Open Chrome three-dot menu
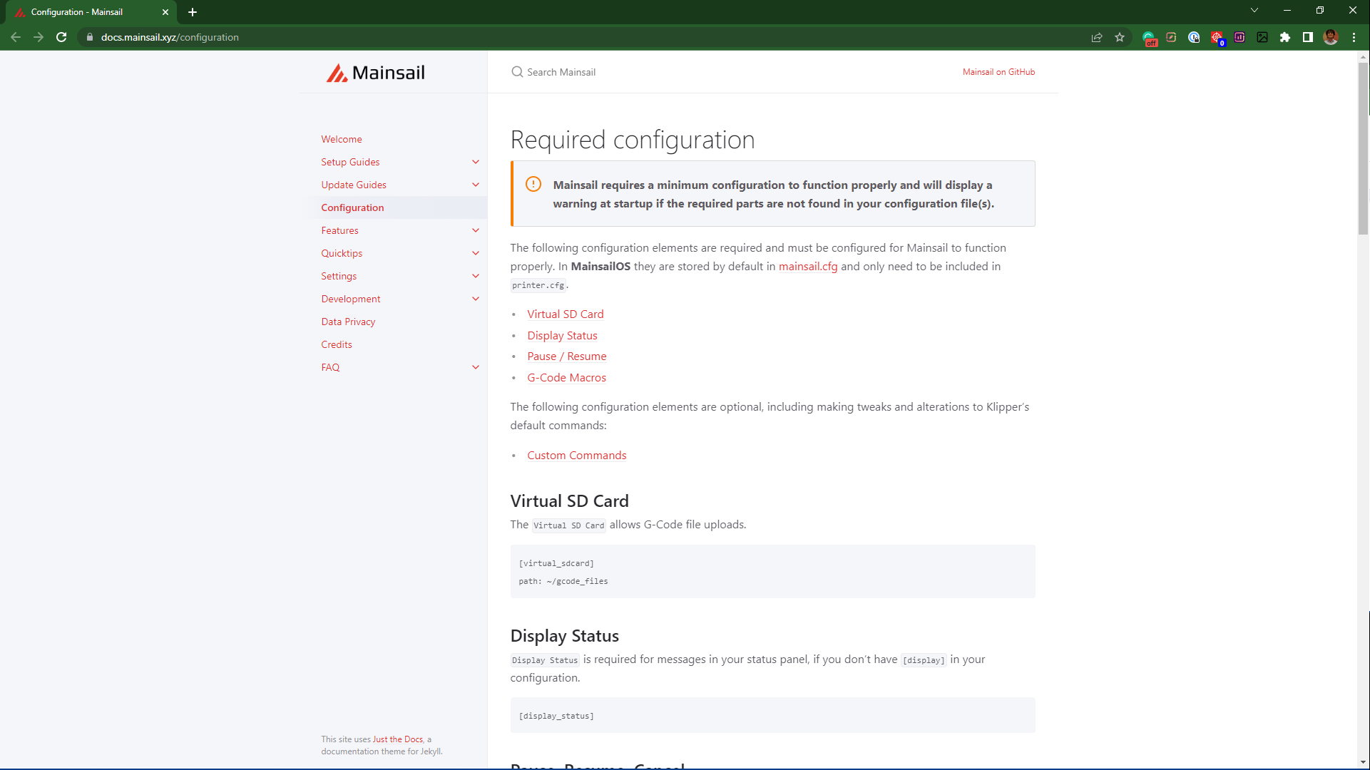 click(x=1354, y=37)
